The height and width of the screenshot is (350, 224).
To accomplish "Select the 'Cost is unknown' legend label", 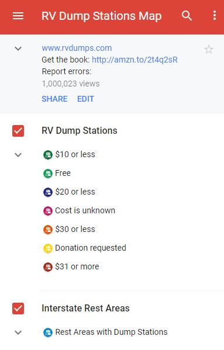I will 85,210.
